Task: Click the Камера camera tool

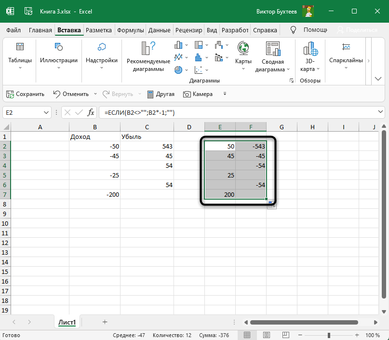Action: (188, 94)
